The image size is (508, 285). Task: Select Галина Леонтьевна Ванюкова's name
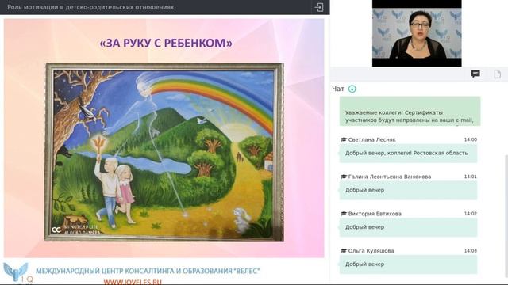coord(390,177)
